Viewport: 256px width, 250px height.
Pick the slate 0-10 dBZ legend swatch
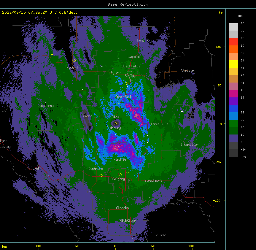pyautogui.click(x=233, y=138)
